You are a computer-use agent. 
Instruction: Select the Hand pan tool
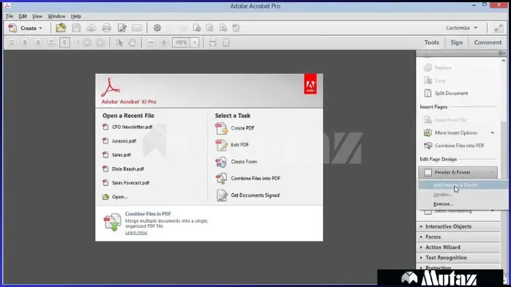coord(132,42)
